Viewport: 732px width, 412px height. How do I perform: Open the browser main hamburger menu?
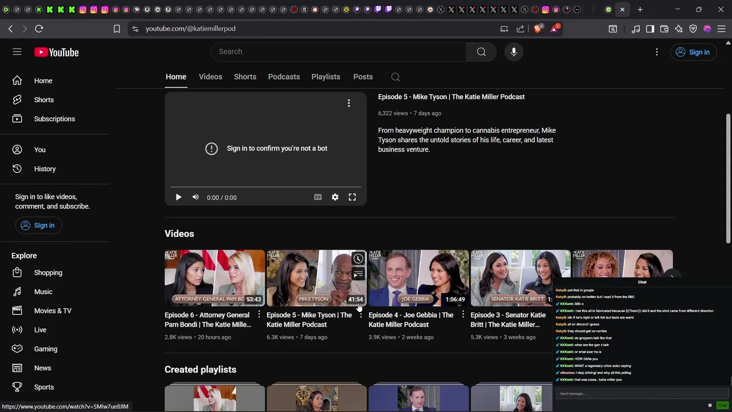(722, 29)
